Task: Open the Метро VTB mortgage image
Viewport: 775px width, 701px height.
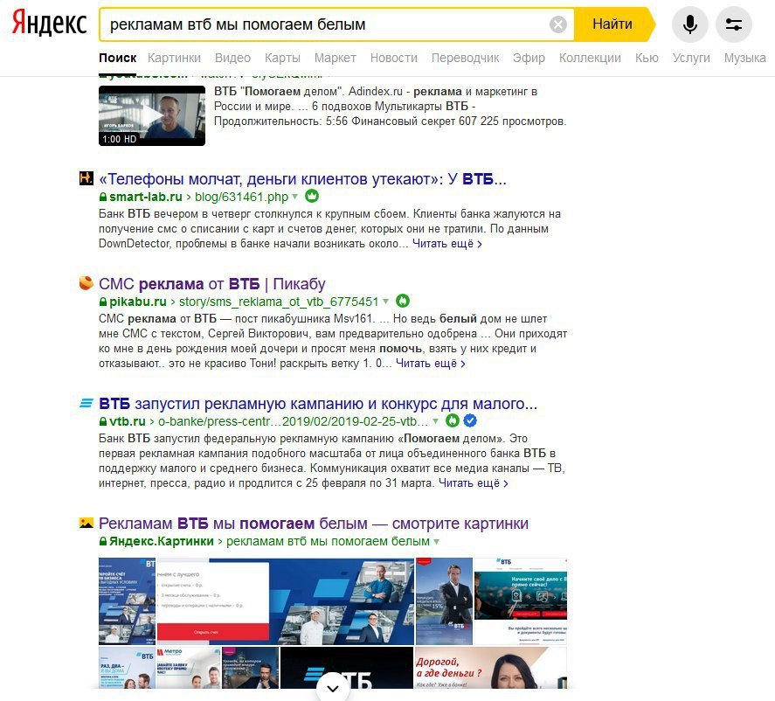Action: tap(189, 668)
